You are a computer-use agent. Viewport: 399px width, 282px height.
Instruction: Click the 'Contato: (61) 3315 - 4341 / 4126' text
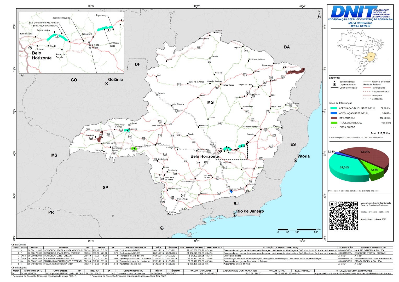coord(375,212)
